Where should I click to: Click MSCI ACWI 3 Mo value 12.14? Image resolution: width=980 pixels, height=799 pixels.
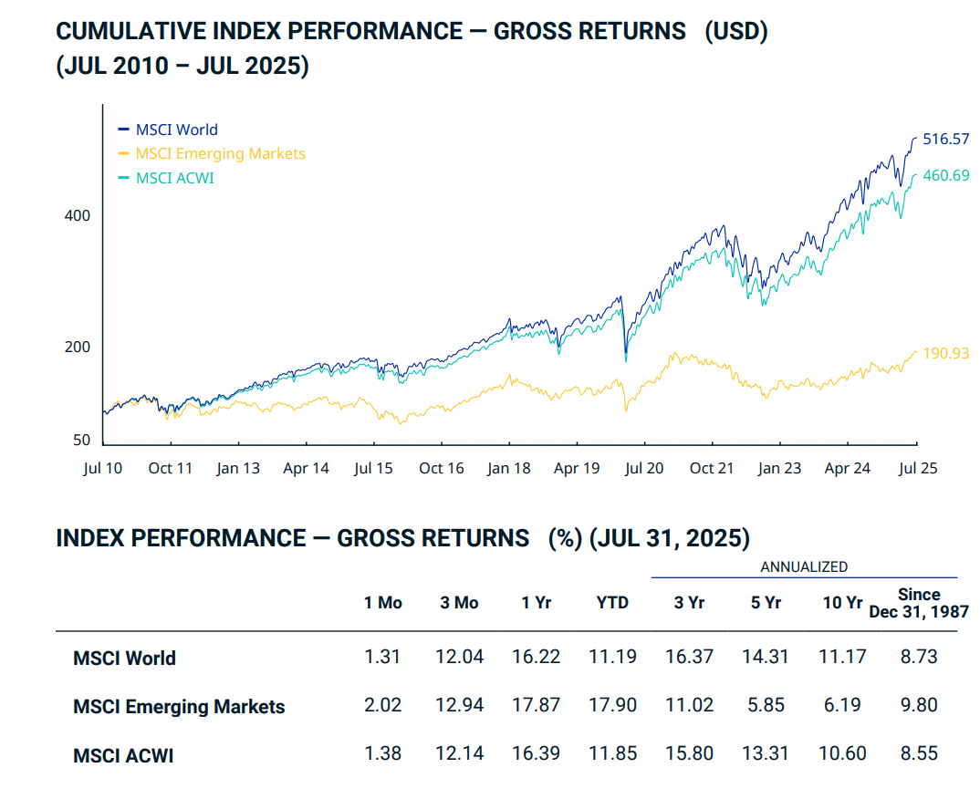459,754
